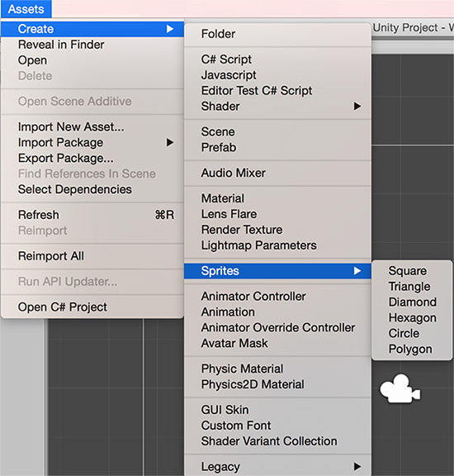The height and width of the screenshot is (476, 454).
Task: Create an Audio Mixer asset
Action: (277, 173)
